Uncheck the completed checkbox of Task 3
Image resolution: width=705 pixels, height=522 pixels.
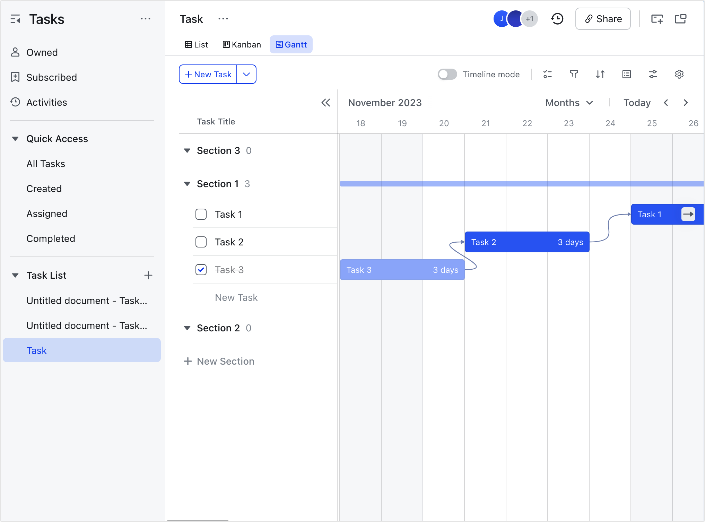[x=201, y=270]
